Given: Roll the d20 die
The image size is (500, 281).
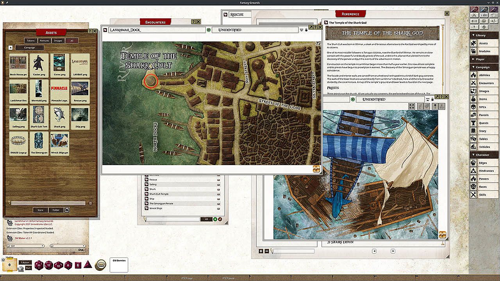Looking at the screenshot, I should 39,265.
